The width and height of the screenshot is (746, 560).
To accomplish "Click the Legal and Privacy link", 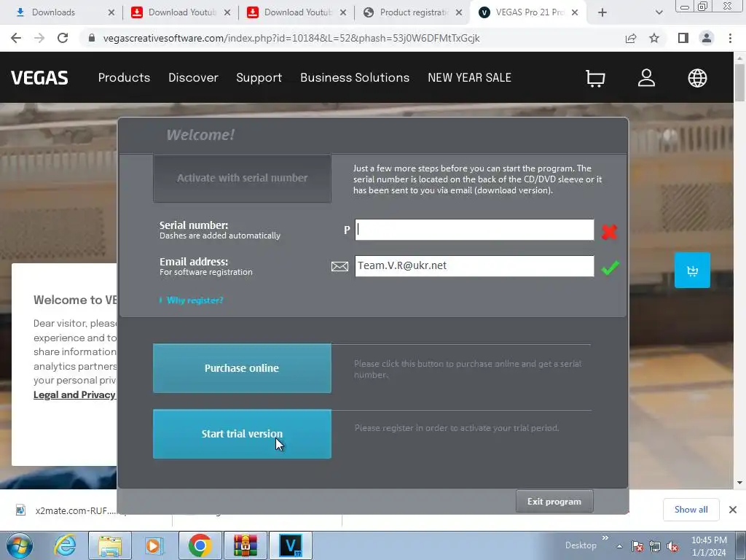I will (74, 394).
